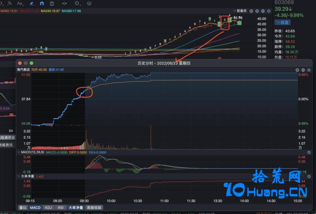Image resolution: width=316 pixels, height=214 pixels.
Task: Click the MA360:17.99 moving average label
Action: [71, 11]
